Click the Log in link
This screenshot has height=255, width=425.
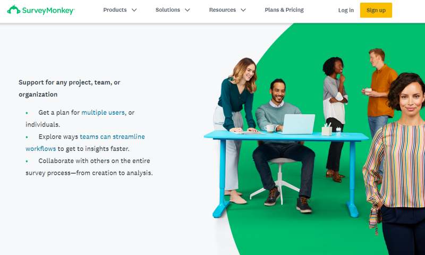point(346,10)
